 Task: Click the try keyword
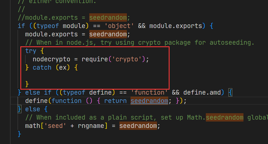pyautogui.click(x=31, y=51)
